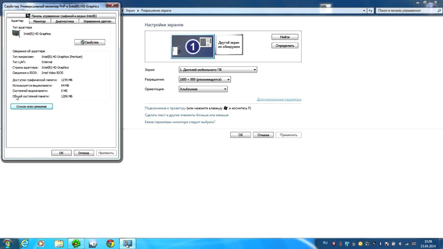
Task: Launch Google Chrome from the taskbar
Action: tap(110, 243)
